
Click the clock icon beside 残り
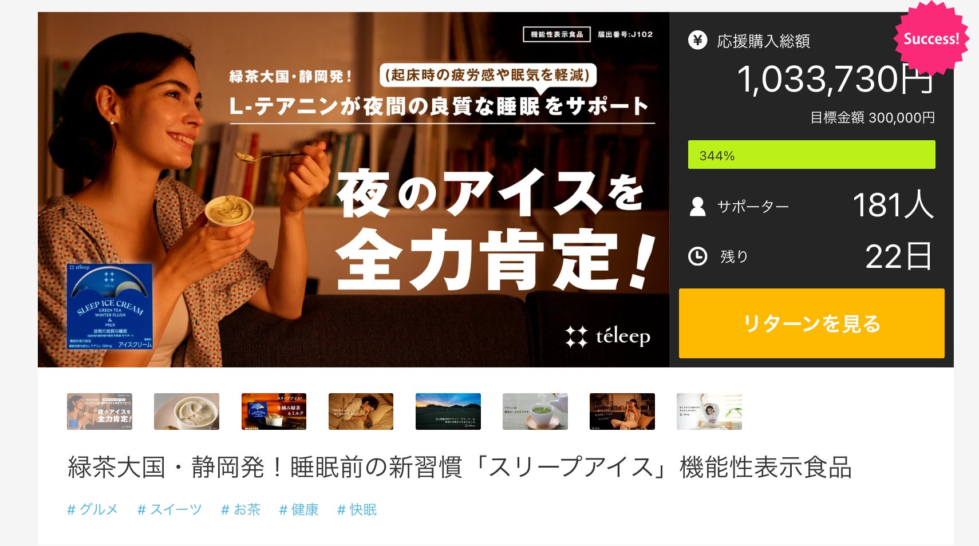point(697,256)
